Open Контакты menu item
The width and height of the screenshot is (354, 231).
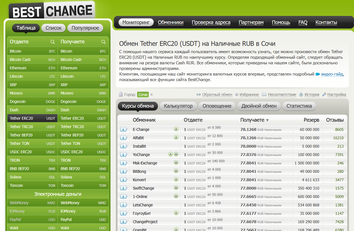point(326,23)
